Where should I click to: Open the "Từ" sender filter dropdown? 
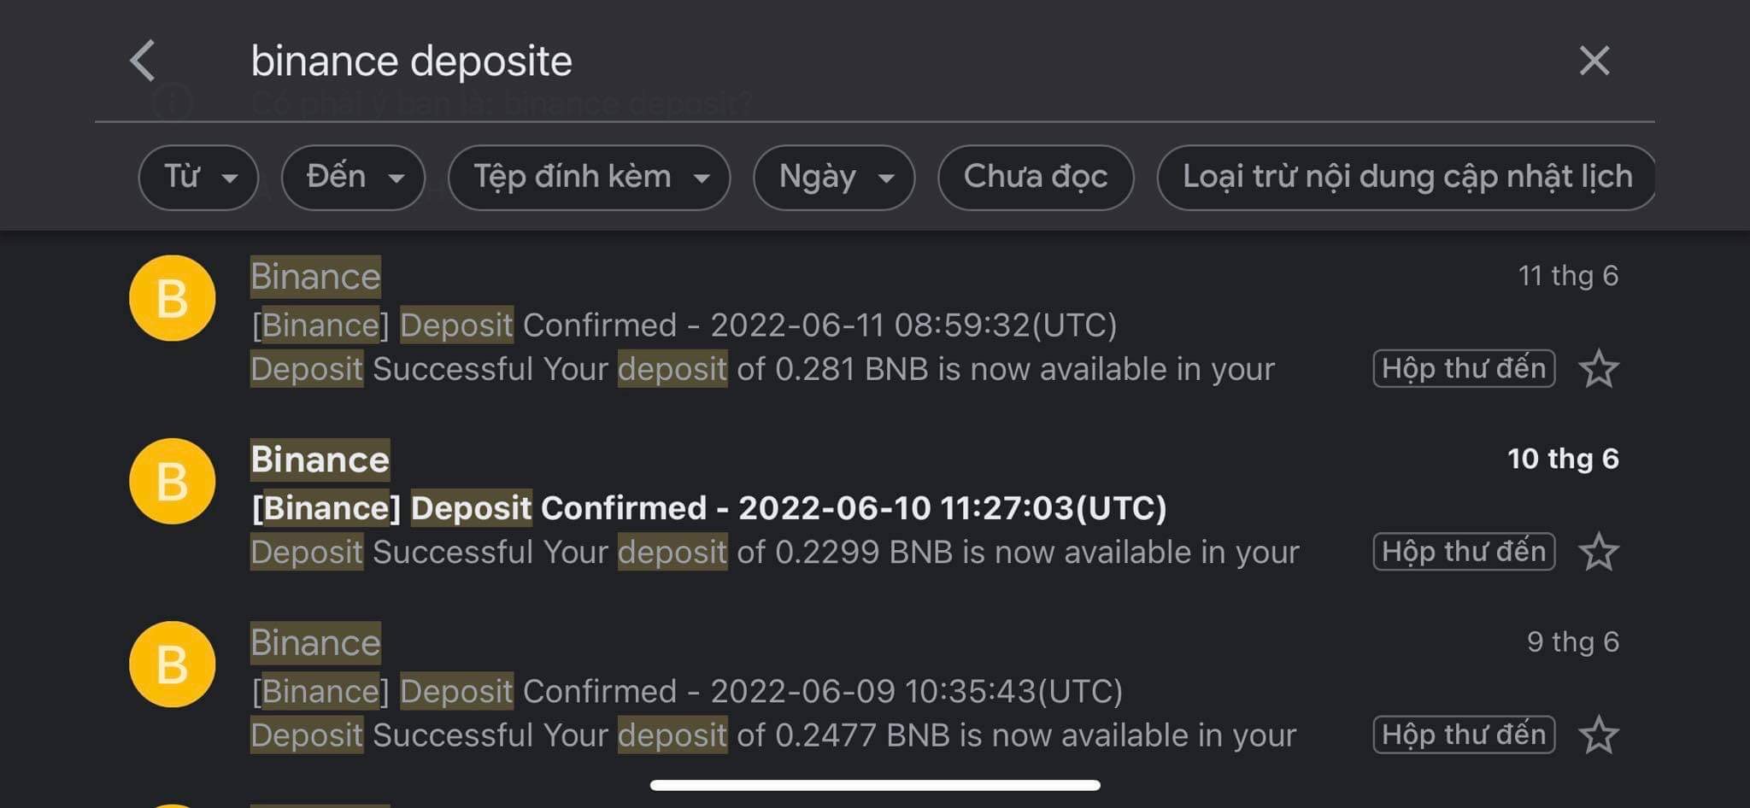click(198, 178)
